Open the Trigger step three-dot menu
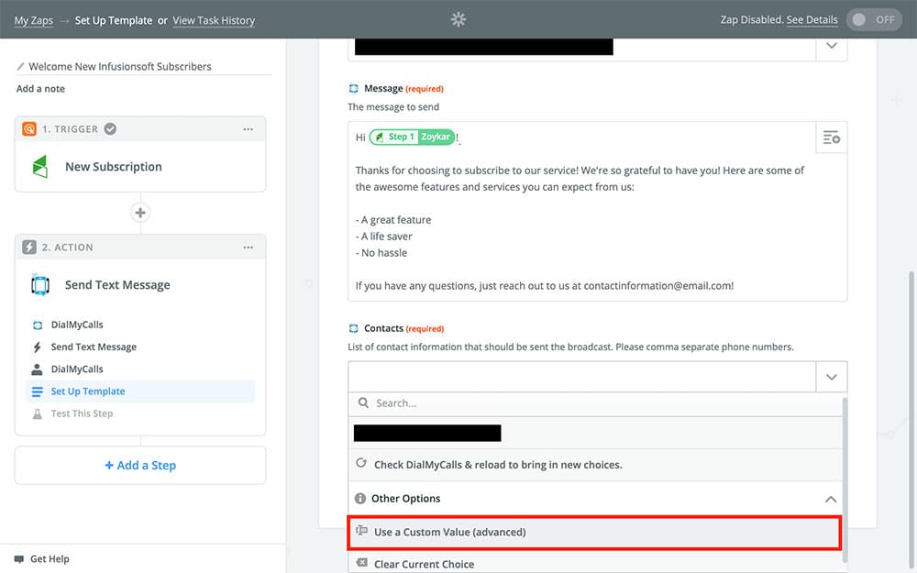The image size is (917, 573). point(248,129)
